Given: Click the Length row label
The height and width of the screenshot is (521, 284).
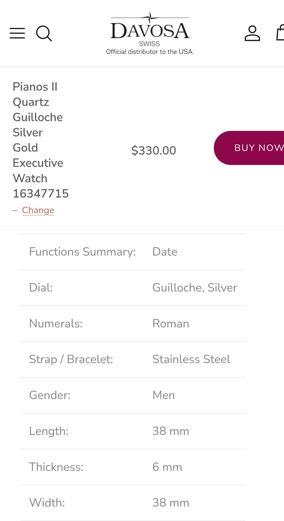Looking at the screenshot, I should pyautogui.click(x=49, y=431).
